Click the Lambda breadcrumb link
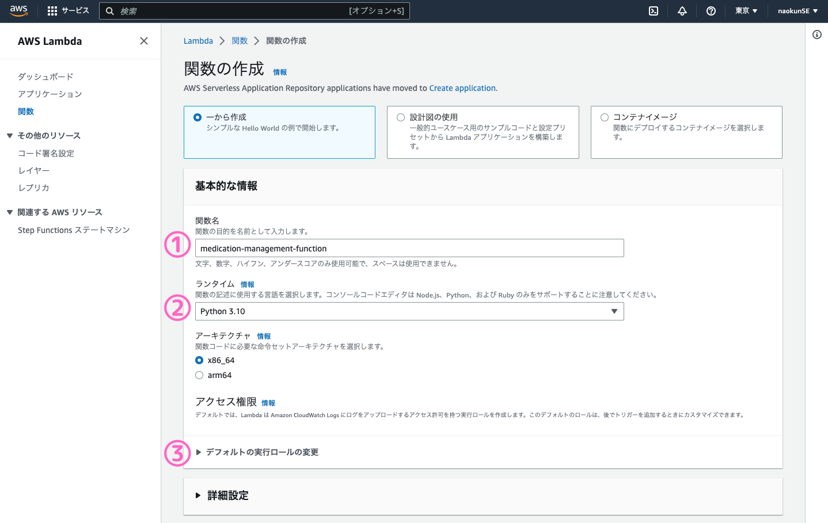This screenshot has height=523, width=828. [198, 41]
